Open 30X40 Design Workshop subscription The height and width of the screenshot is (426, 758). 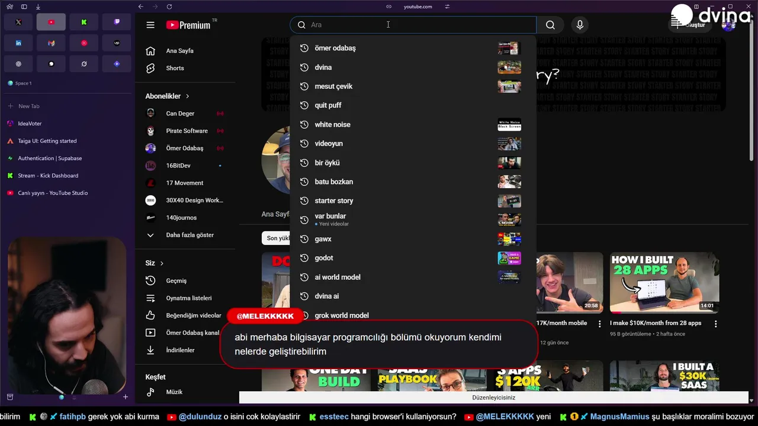click(185, 200)
